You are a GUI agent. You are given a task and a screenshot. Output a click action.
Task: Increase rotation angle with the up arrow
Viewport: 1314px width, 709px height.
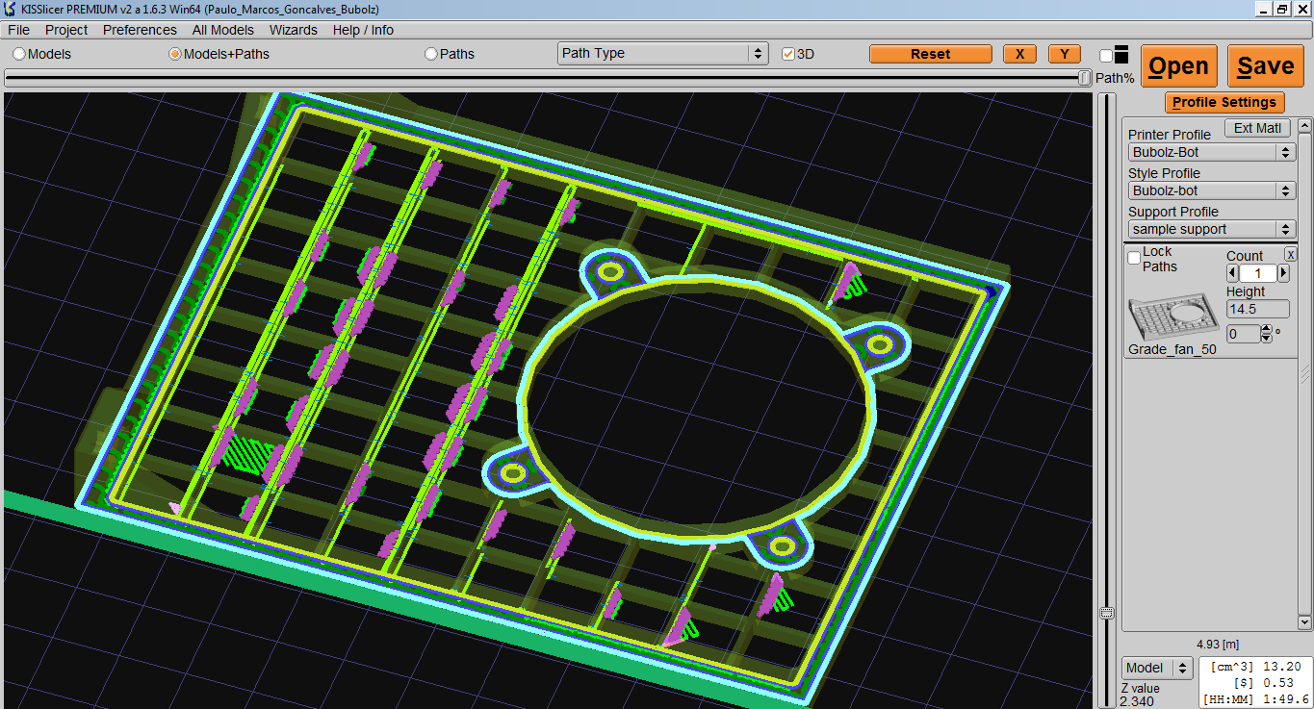tap(1266, 329)
